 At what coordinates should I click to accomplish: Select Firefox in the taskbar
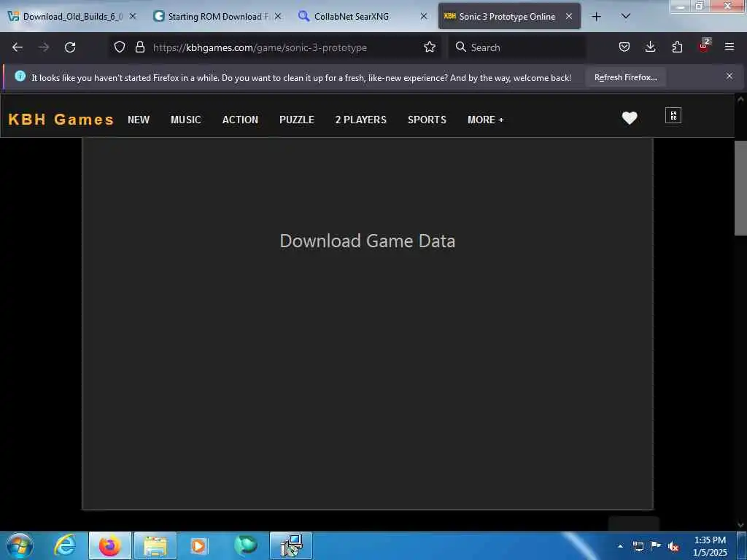tap(110, 545)
